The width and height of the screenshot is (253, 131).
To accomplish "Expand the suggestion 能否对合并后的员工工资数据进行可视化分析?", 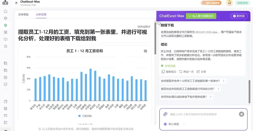I will [x=190, y=89].
